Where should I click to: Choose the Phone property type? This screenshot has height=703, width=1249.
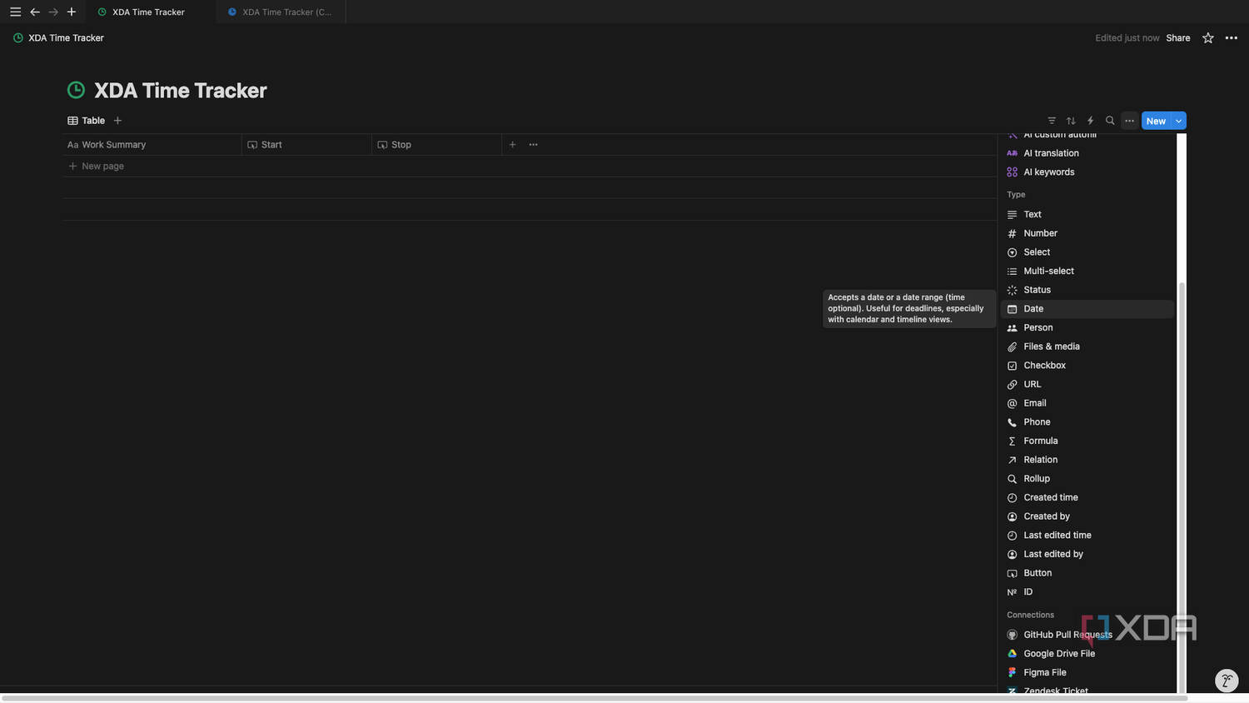(1087, 422)
